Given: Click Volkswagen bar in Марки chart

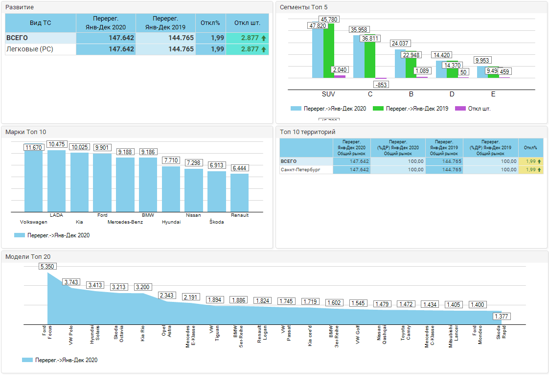Looking at the screenshot, I should click(x=34, y=181).
